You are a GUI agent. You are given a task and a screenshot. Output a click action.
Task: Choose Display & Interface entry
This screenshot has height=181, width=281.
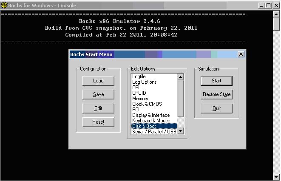tap(151, 115)
